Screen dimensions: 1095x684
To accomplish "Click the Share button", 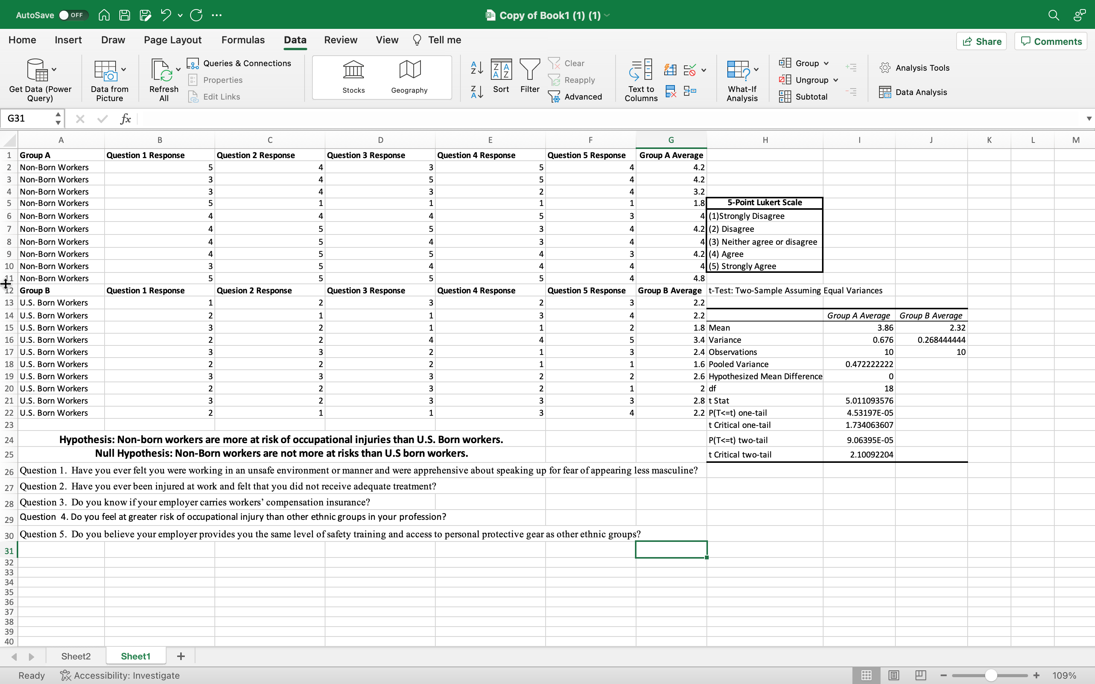I will point(981,41).
